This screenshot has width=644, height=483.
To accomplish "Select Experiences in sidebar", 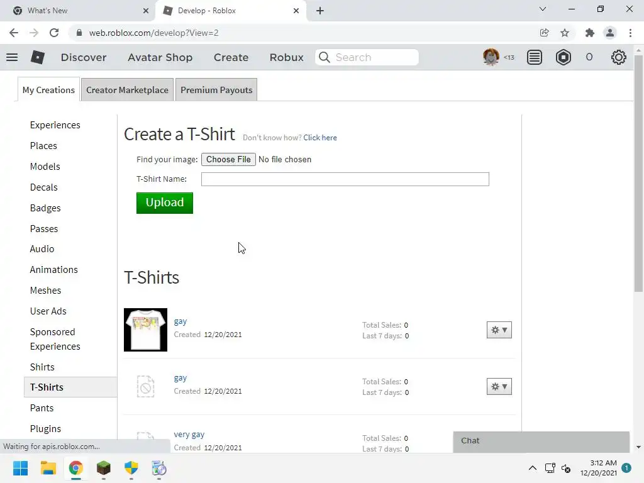I will click(x=55, y=125).
